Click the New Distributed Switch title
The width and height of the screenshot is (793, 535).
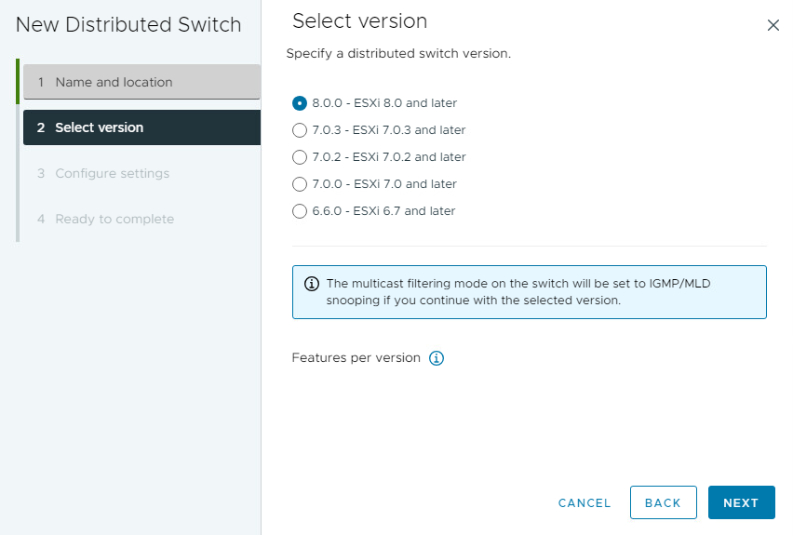tap(128, 25)
